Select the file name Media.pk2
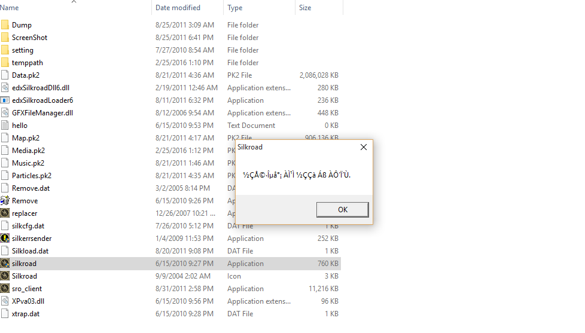 tap(28, 151)
